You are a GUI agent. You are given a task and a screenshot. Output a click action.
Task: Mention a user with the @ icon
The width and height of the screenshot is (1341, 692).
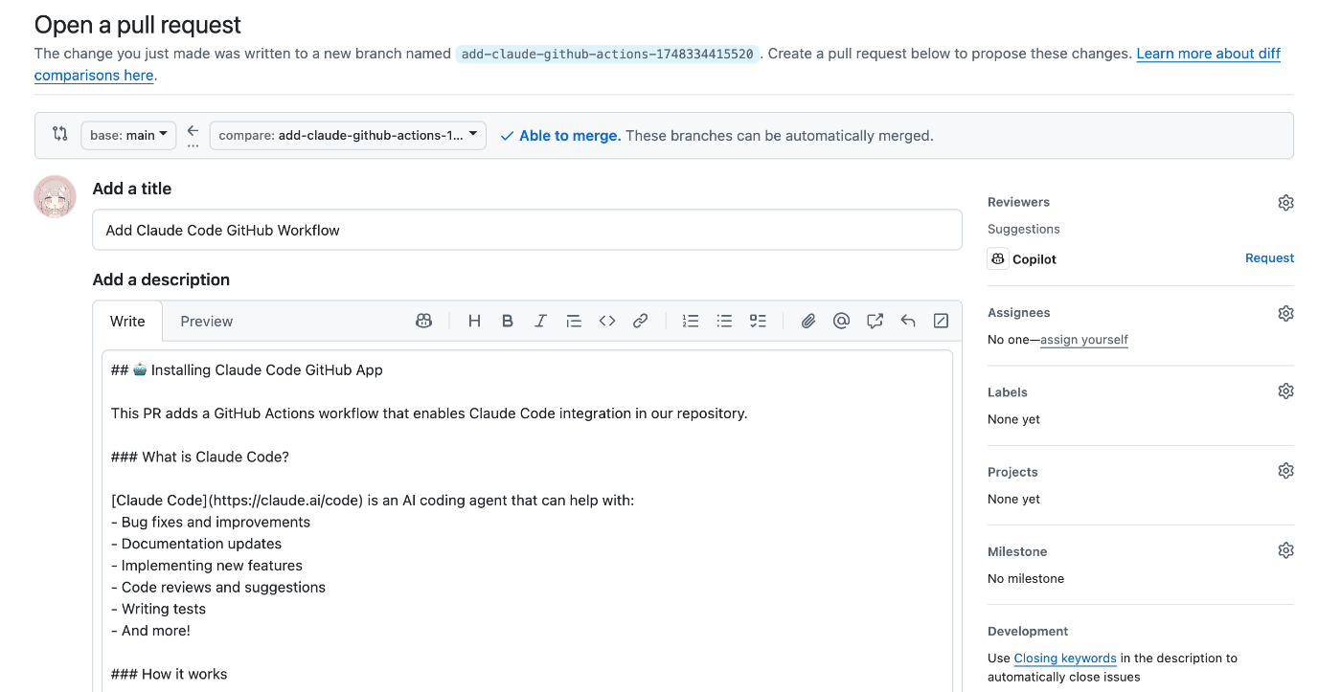(x=841, y=322)
